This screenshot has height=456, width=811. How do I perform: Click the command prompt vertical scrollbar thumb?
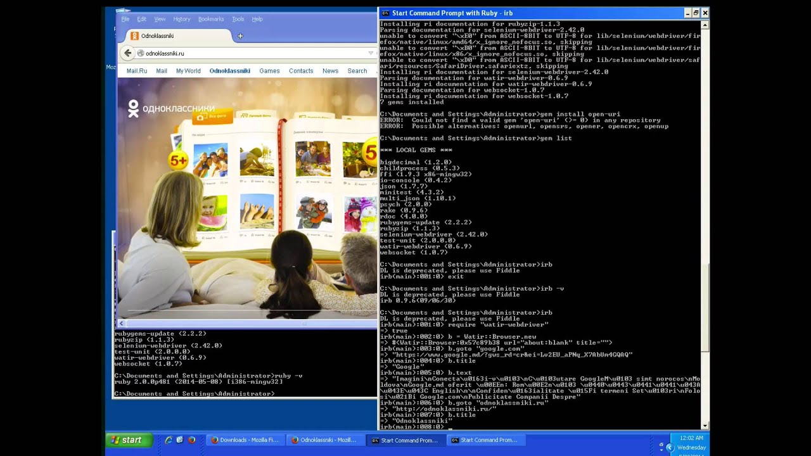[x=705, y=307]
